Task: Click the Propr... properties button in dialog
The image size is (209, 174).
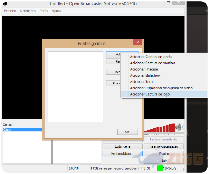Action: click(x=114, y=83)
